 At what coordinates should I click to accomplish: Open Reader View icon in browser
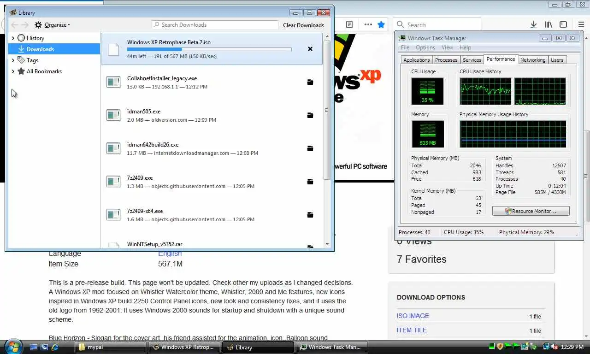[x=349, y=24]
